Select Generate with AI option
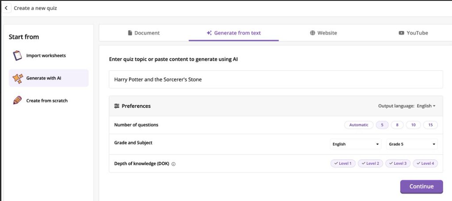 pyautogui.click(x=49, y=78)
